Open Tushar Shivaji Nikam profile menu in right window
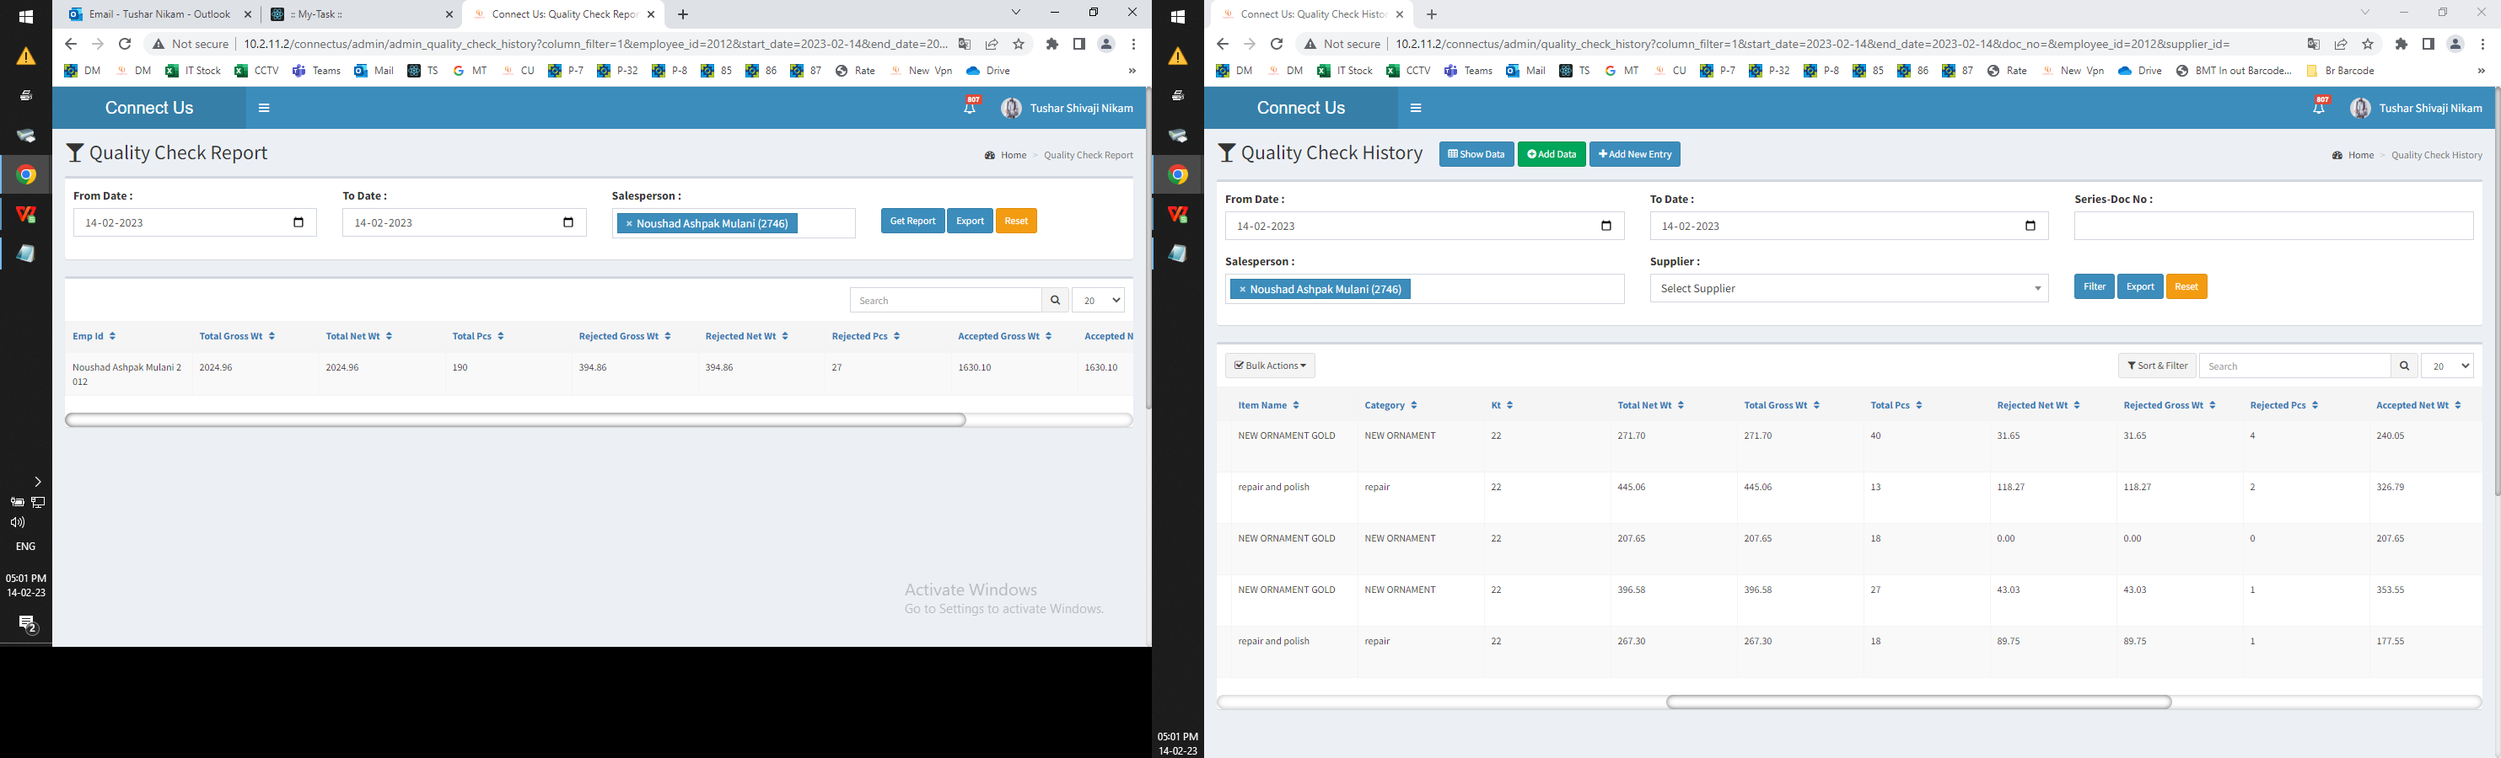Image resolution: width=2501 pixels, height=758 pixels. [x=2417, y=109]
